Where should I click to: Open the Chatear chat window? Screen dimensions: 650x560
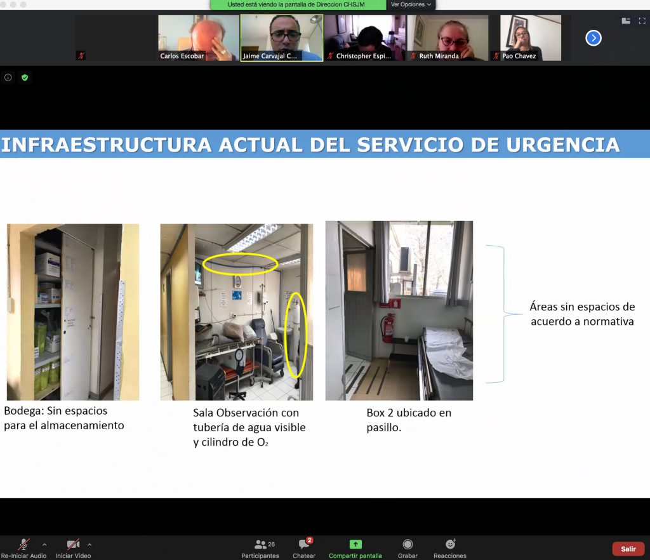303,548
